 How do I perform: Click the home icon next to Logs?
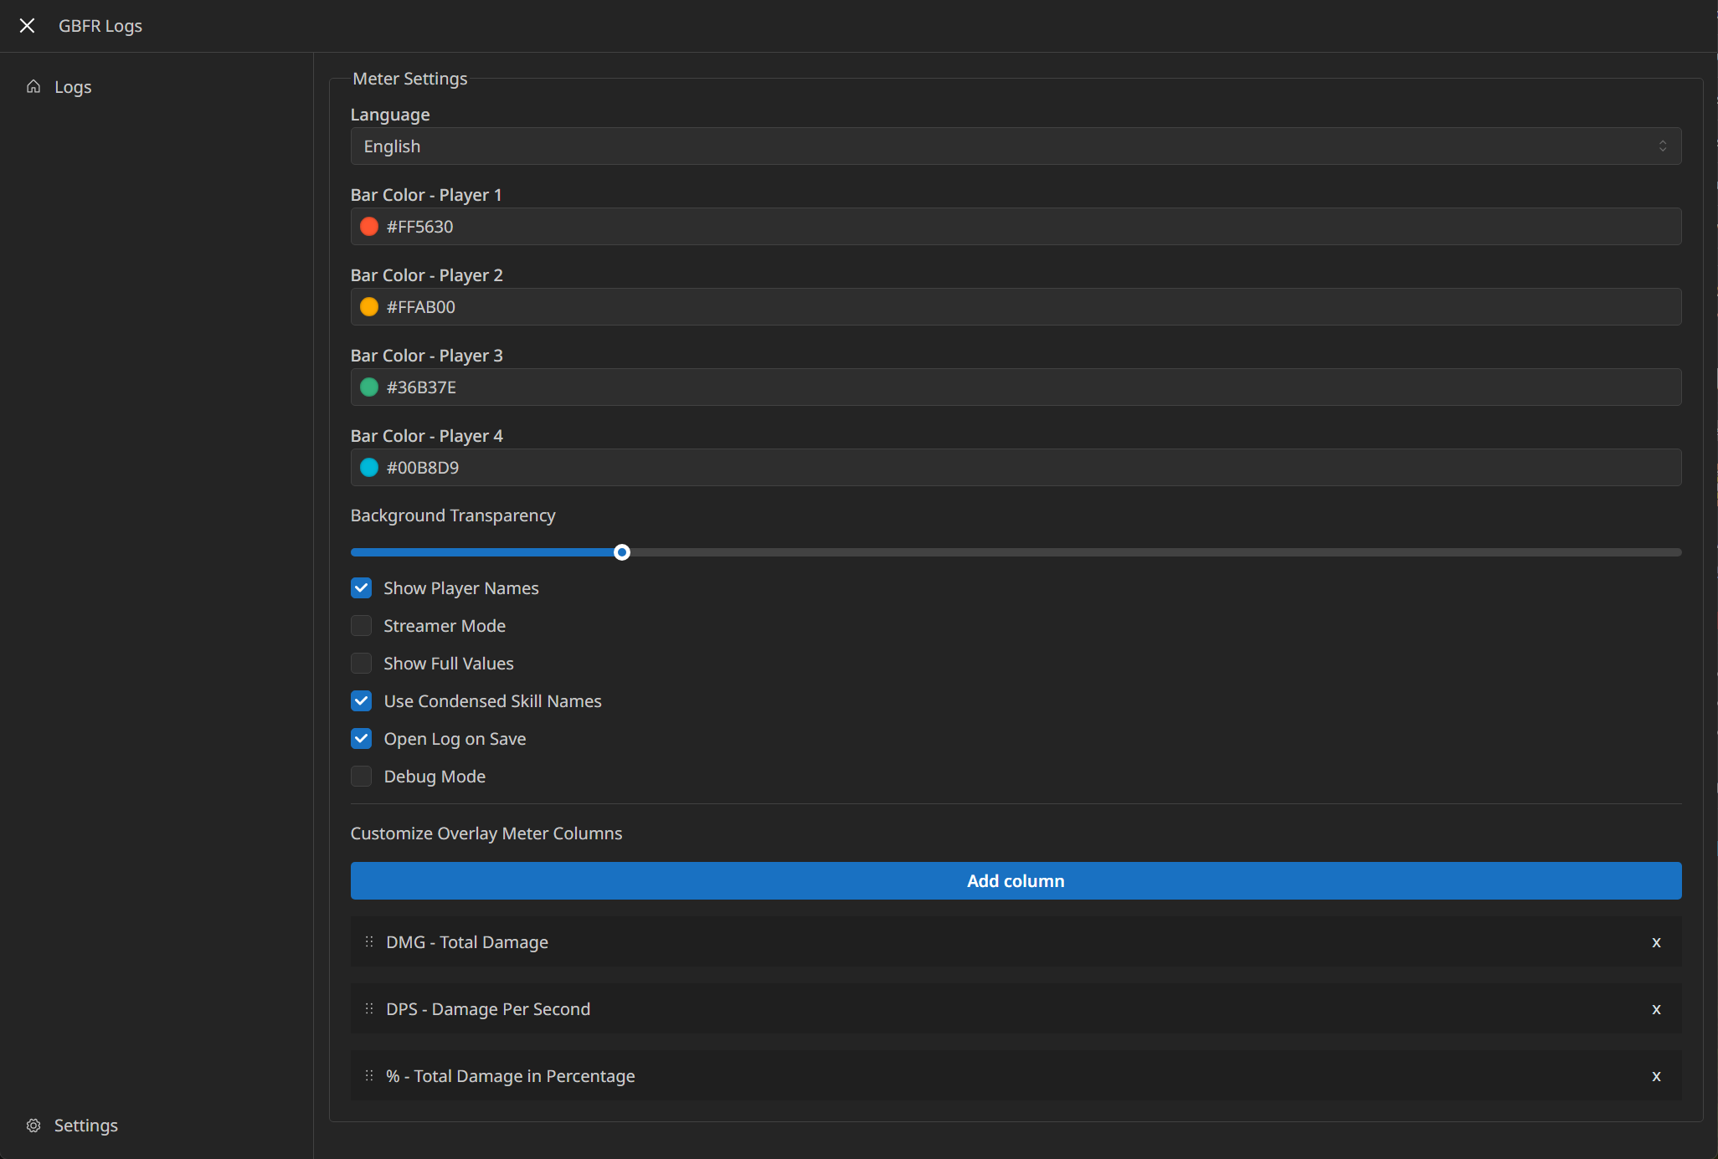point(35,87)
